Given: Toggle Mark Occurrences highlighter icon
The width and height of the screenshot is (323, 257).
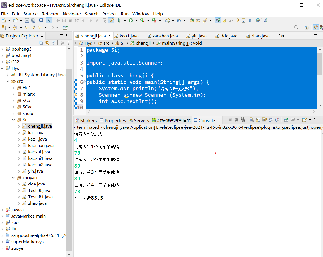Looking at the screenshot, I should click(x=225, y=20).
